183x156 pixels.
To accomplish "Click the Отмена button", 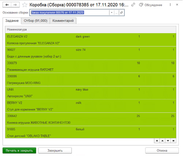I will point(162,151).
